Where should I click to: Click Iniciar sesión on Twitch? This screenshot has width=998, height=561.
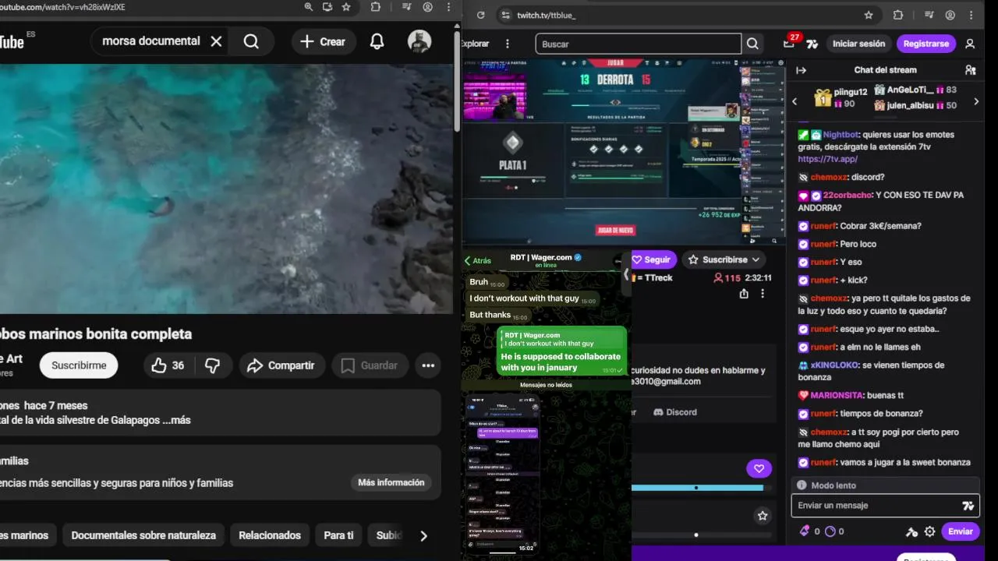coord(858,44)
